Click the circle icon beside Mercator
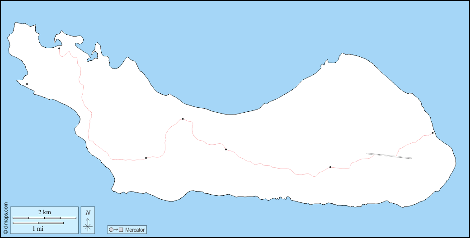Viewport: 470px width, 238px height. pos(111,230)
